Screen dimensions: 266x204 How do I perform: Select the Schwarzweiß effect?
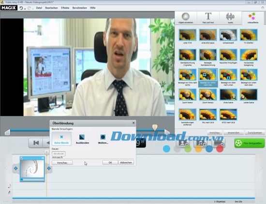pos(228,36)
